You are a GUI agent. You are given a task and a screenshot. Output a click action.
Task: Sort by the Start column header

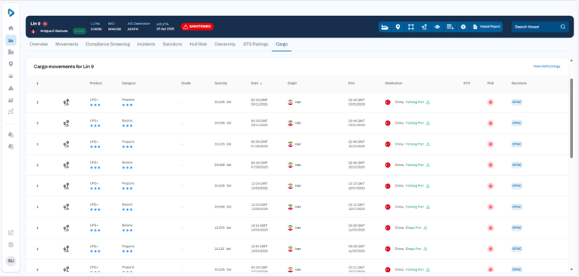coord(256,83)
